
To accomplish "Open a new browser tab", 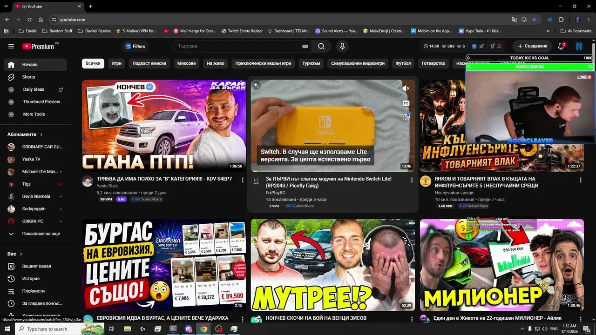I will pos(90,6).
